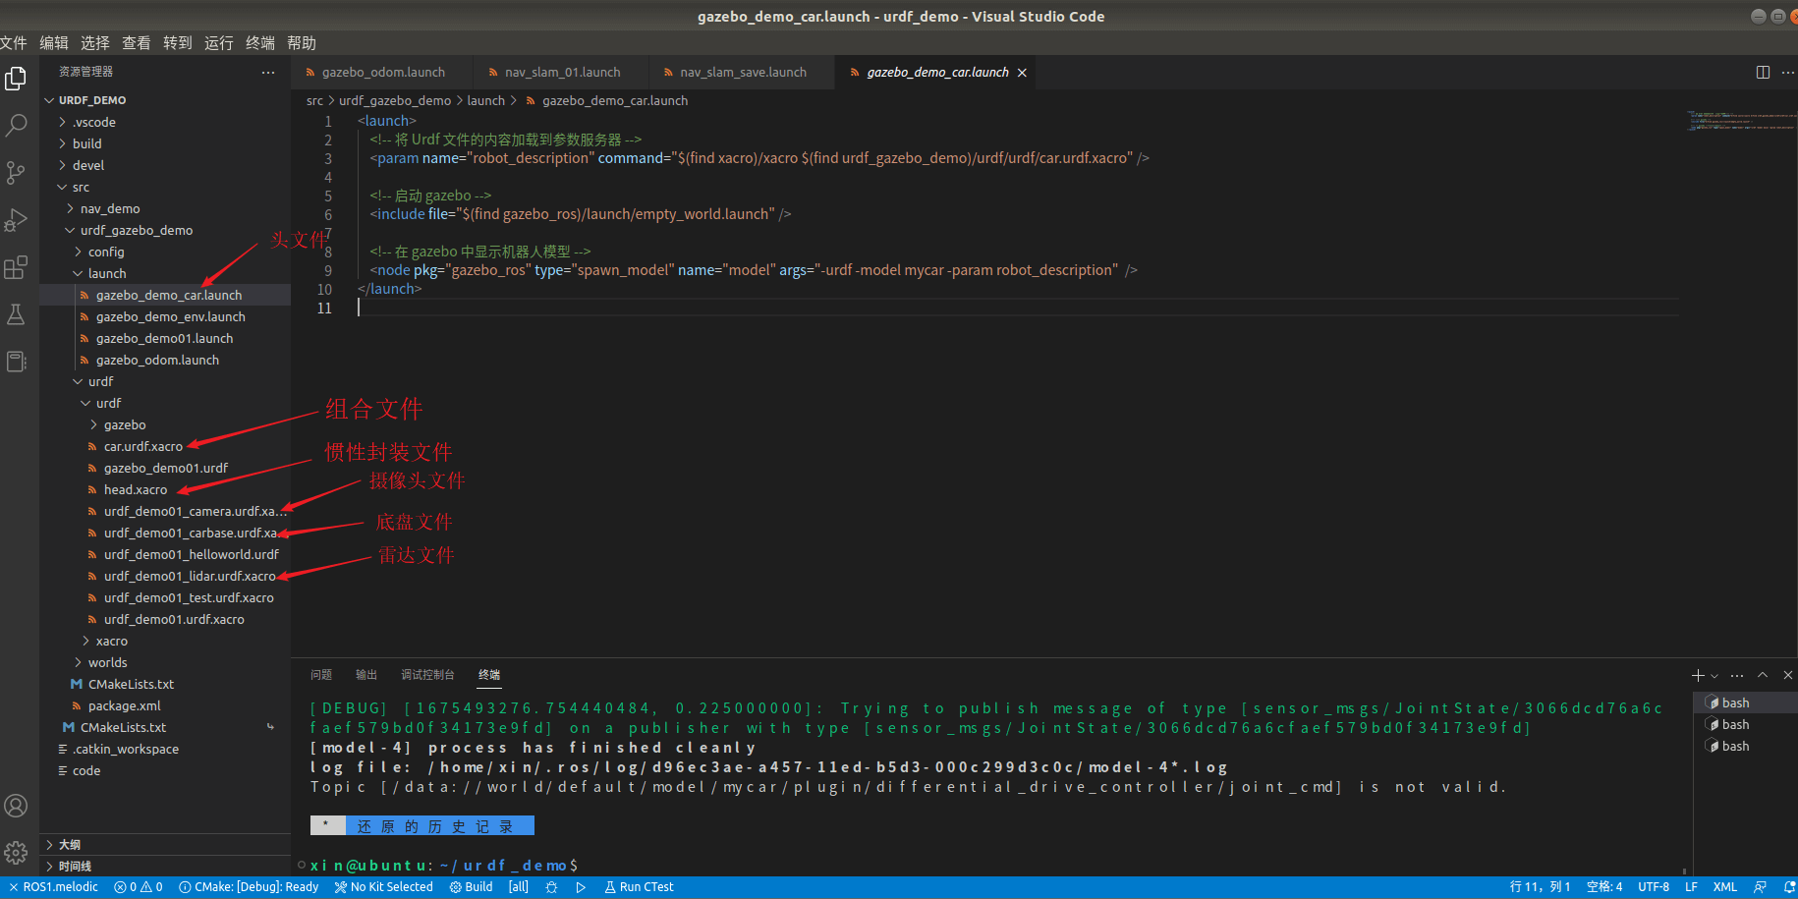Select gazebo_demo_env.launch file
This screenshot has width=1798, height=899.
[x=165, y=316]
